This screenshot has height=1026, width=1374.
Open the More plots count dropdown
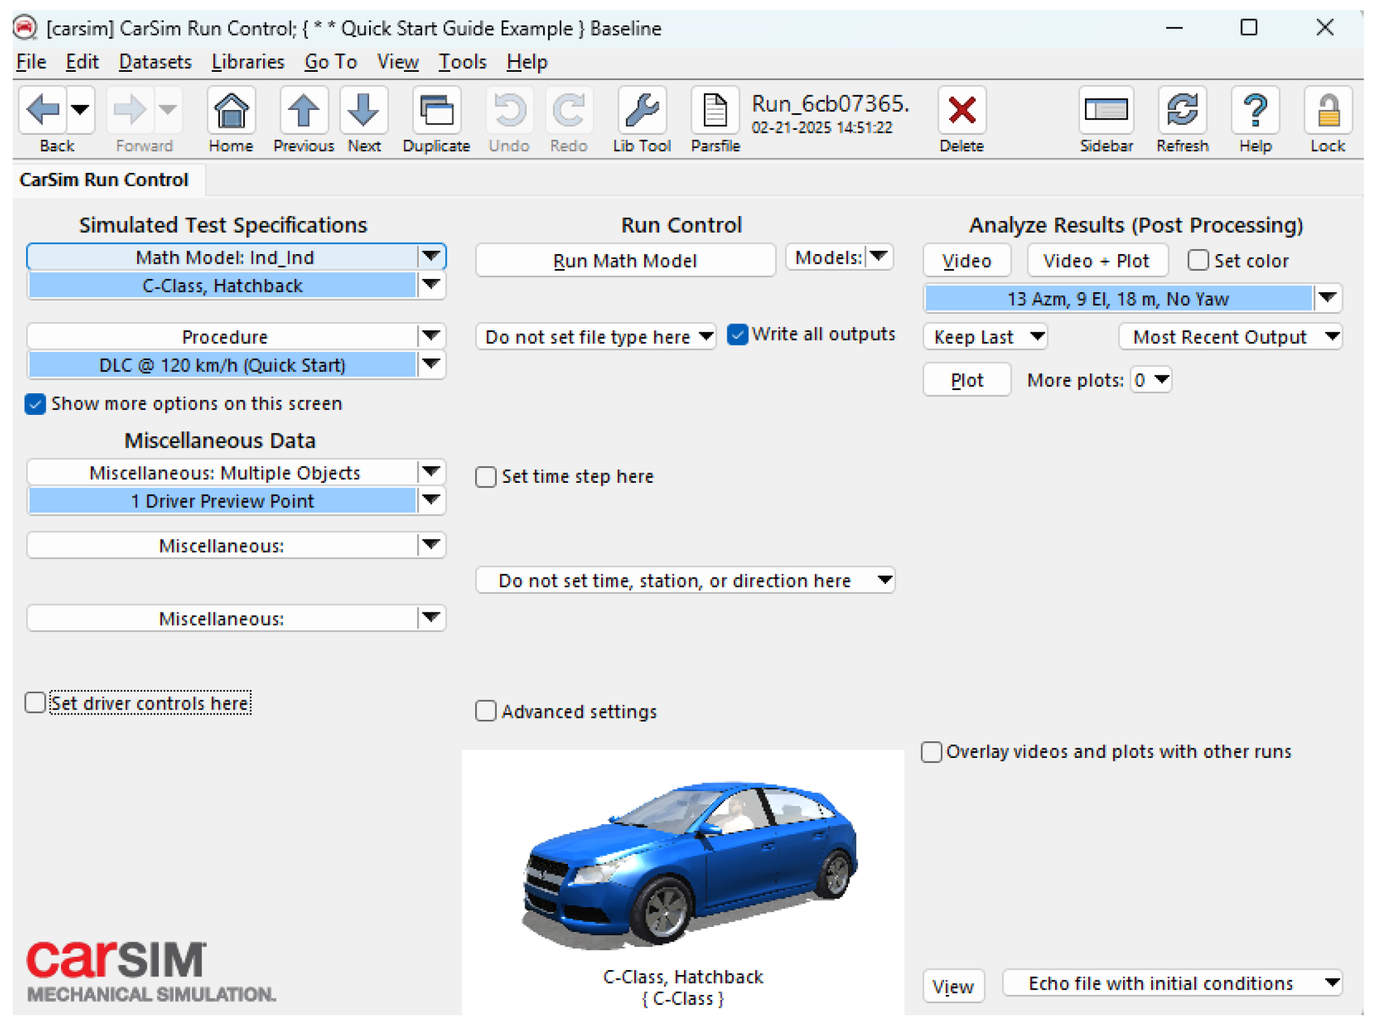pos(1161,380)
